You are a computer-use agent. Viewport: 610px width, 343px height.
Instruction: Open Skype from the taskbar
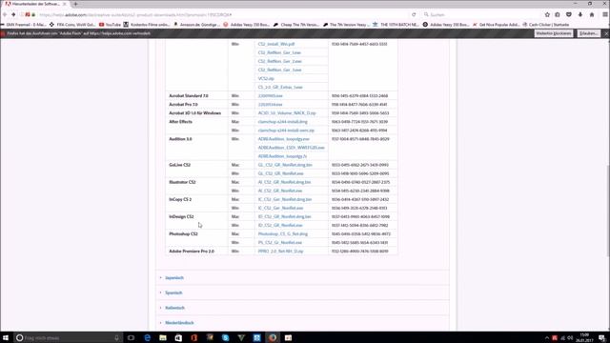click(x=225, y=337)
